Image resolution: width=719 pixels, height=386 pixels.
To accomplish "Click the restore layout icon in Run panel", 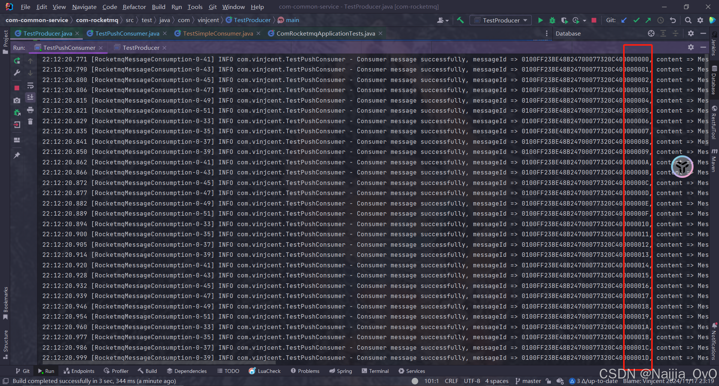I will point(17,140).
